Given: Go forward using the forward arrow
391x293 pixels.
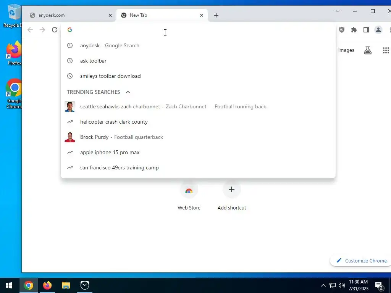Looking at the screenshot, I should click(x=42, y=30).
